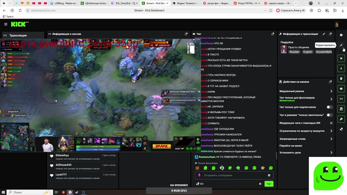347x195 pixels.
Task: Click the channel actions icon in right sidebar
Action: 341,109
